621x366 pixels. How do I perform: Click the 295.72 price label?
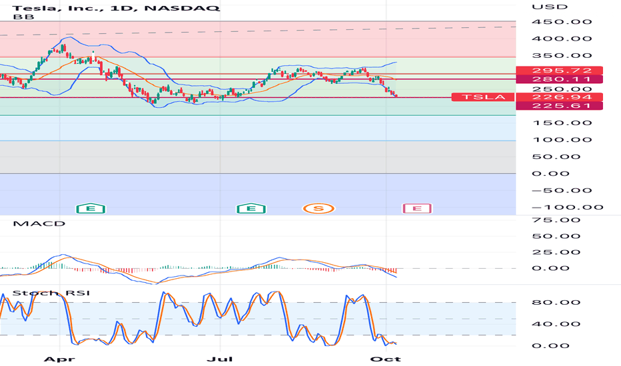click(x=560, y=71)
